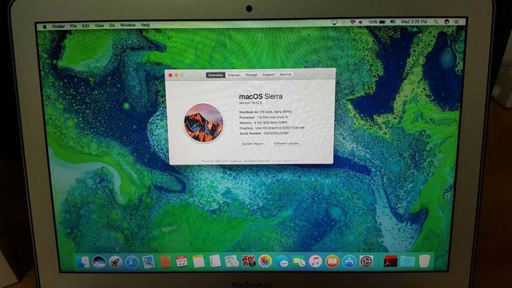Click the Memory 8 GB line
This screenshot has height=288, width=512.
[x=263, y=122]
